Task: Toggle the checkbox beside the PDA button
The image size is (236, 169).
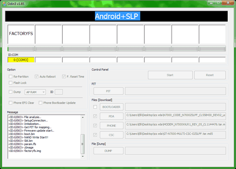Action: click(x=95, y=116)
